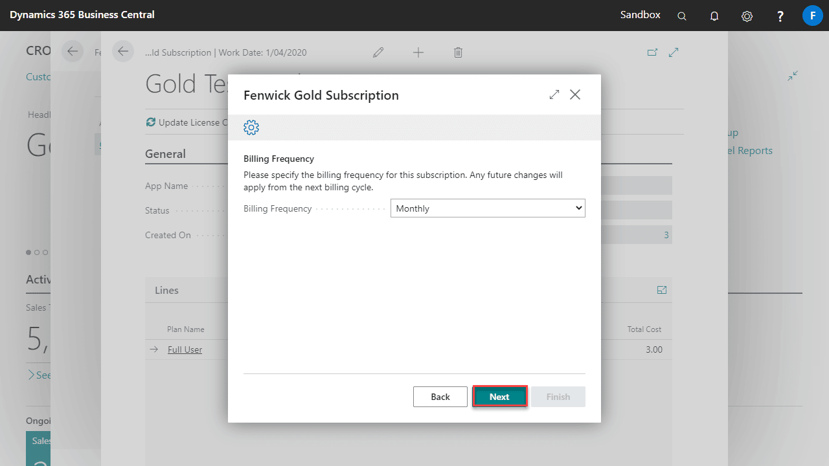
Task: Click the delete trash icon on the card page
Action: point(458,52)
